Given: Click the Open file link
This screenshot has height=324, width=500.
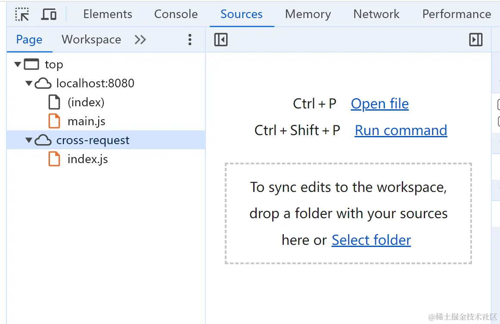Looking at the screenshot, I should (x=379, y=104).
